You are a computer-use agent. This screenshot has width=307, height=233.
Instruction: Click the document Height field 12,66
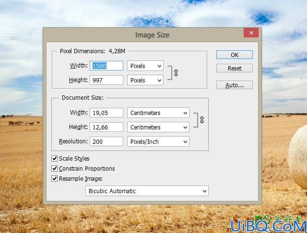106,128
